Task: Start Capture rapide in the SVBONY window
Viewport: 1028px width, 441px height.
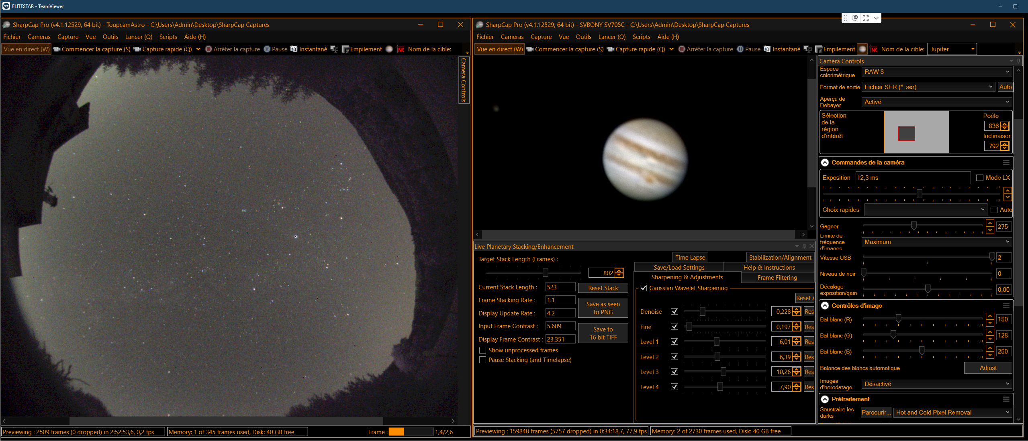Action: (x=636, y=49)
